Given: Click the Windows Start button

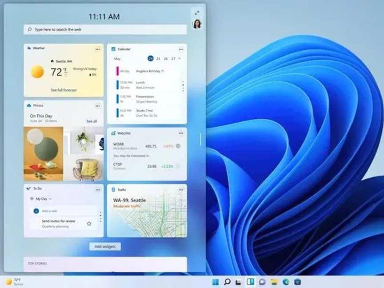Looking at the screenshot, I should point(216,282).
